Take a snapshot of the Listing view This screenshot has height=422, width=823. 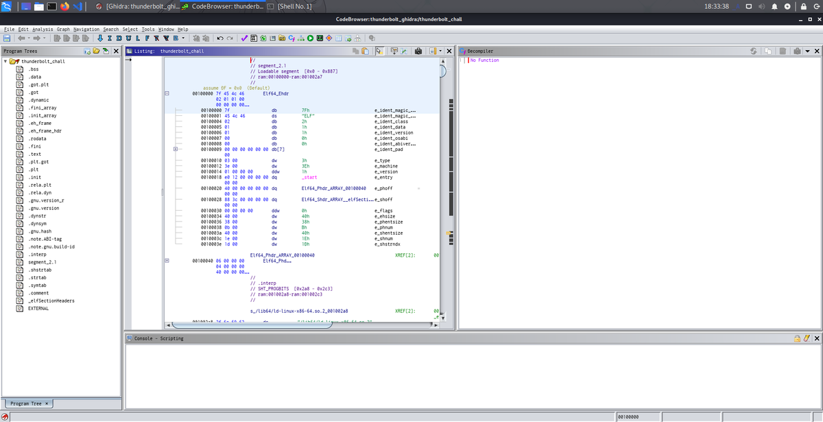(418, 50)
